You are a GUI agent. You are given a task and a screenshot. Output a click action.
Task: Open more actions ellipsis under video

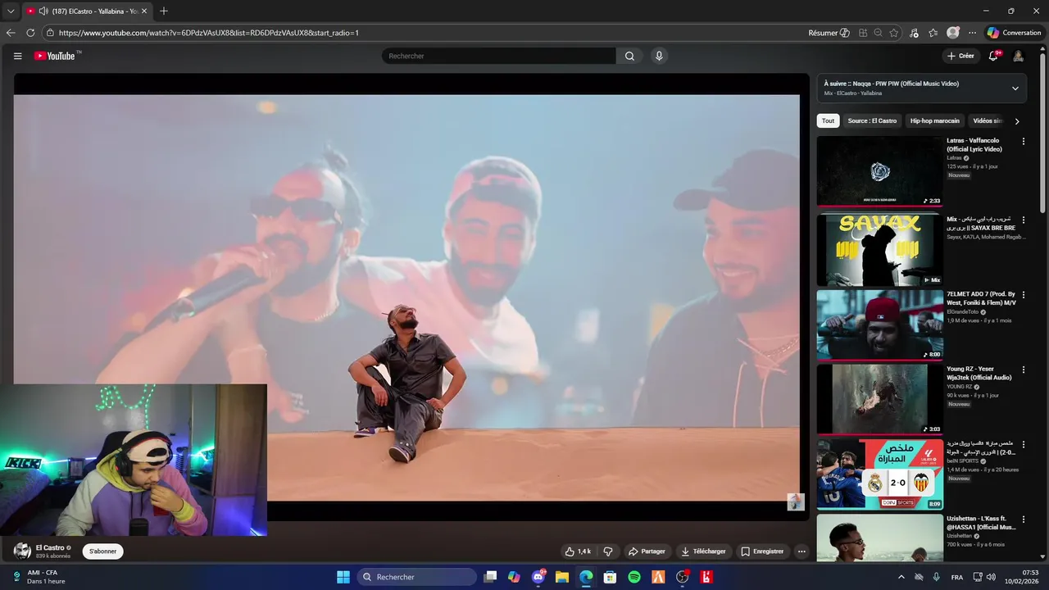click(x=802, y=551)
